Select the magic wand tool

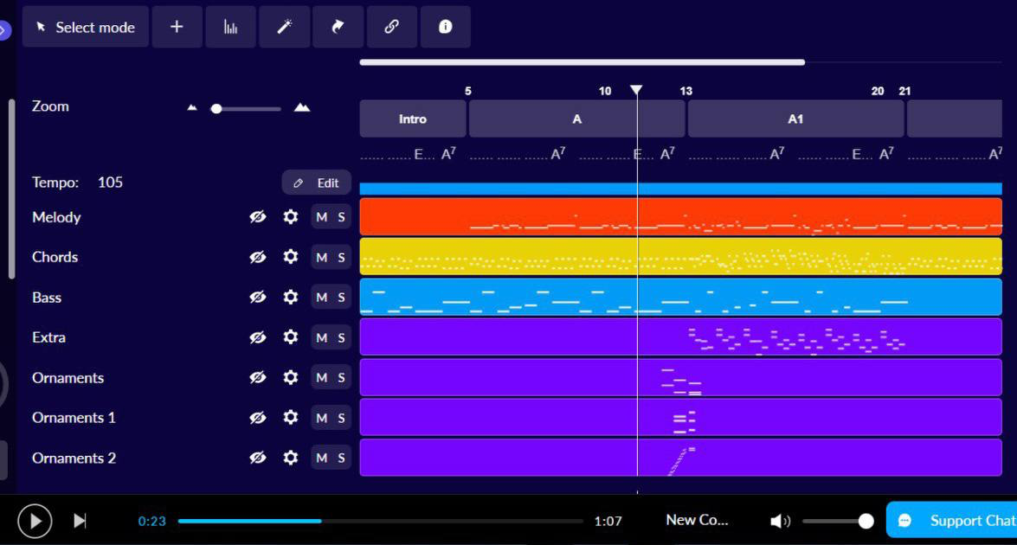pos(284,27)
